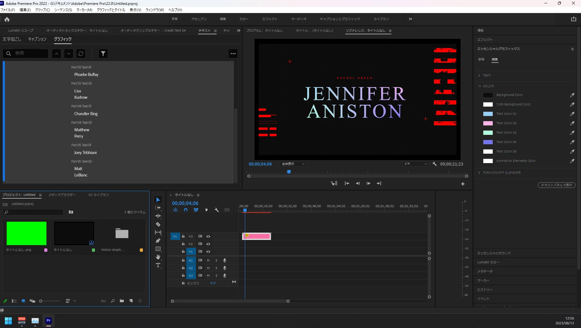Open the zoom level dropdown 全体表示
The width and height of the screenshot is (581, 328).
click(293, 164)
